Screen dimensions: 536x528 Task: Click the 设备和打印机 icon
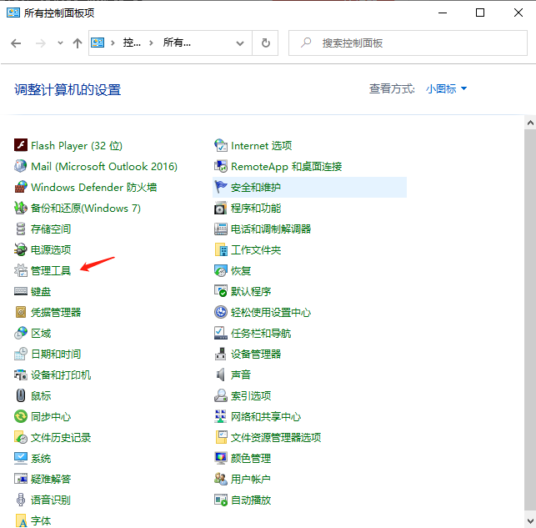(x=21, y=375)
